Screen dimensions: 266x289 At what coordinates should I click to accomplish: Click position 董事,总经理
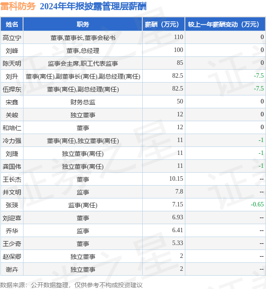[83, 51]
